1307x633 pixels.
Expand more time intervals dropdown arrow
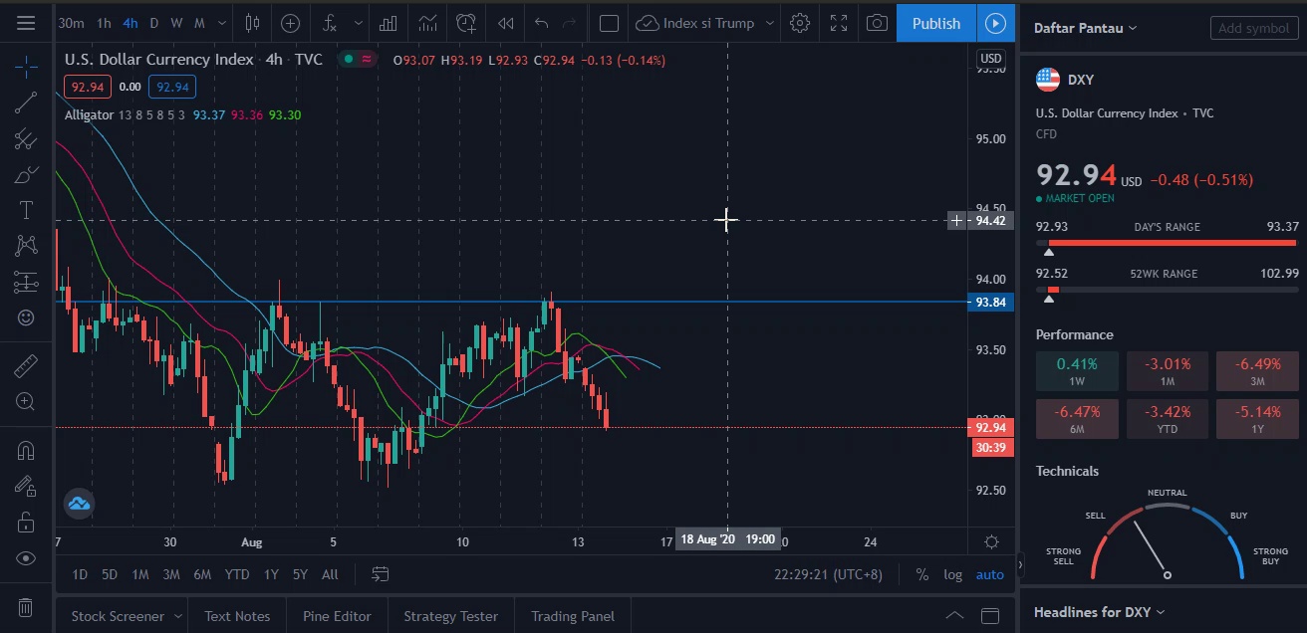coord(221,23)
